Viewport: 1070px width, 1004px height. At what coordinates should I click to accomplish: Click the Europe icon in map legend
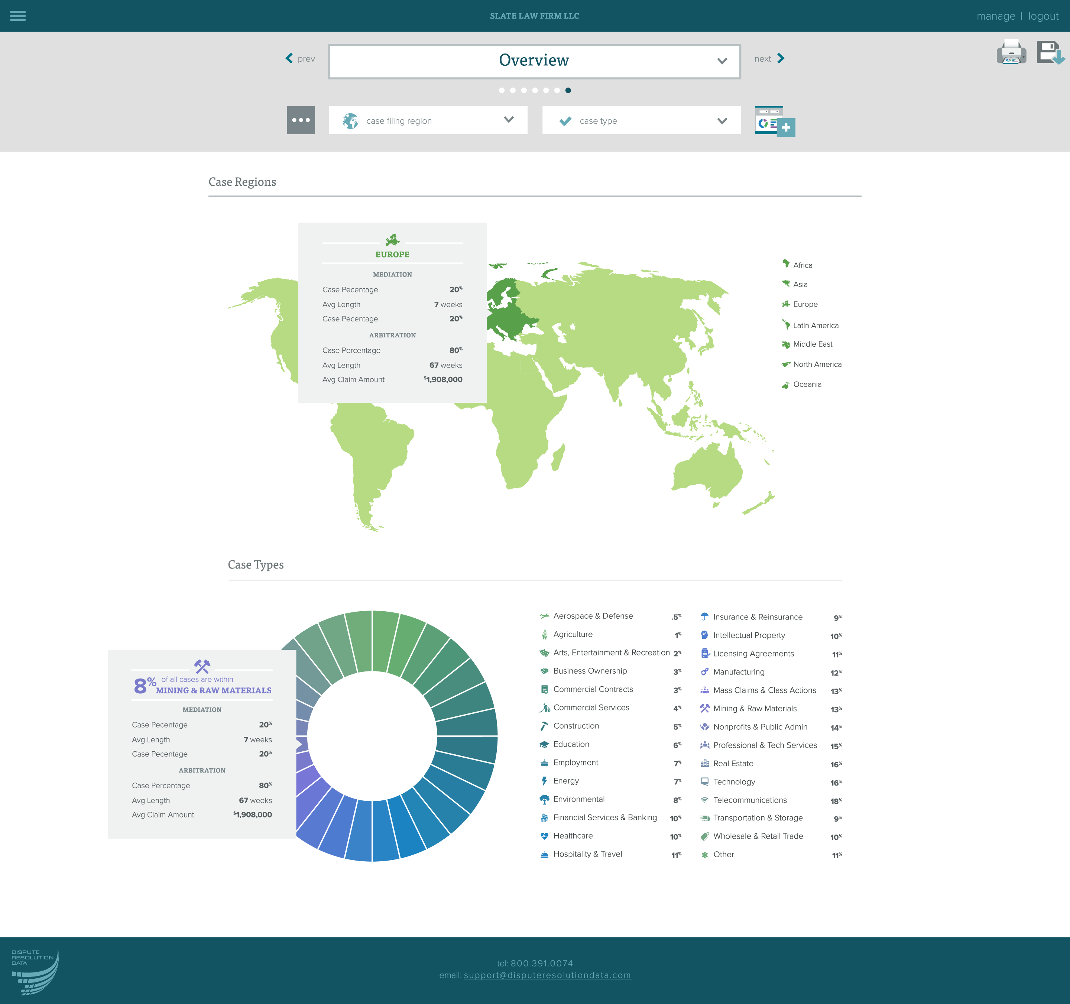point(786,304)
